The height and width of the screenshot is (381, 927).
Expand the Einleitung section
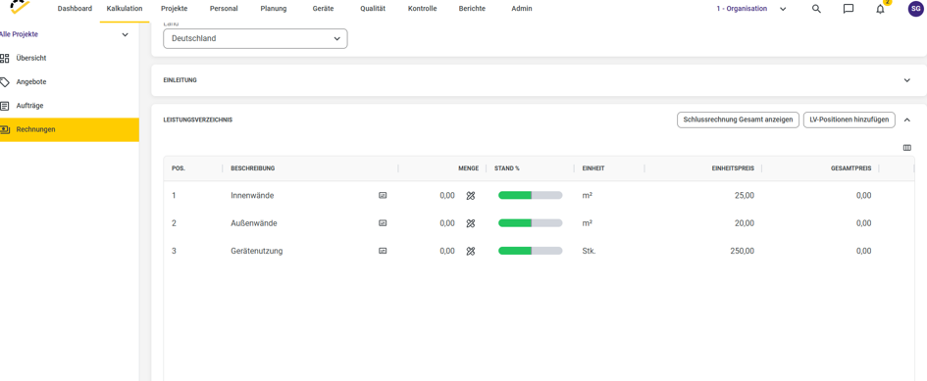pos(907,80)
